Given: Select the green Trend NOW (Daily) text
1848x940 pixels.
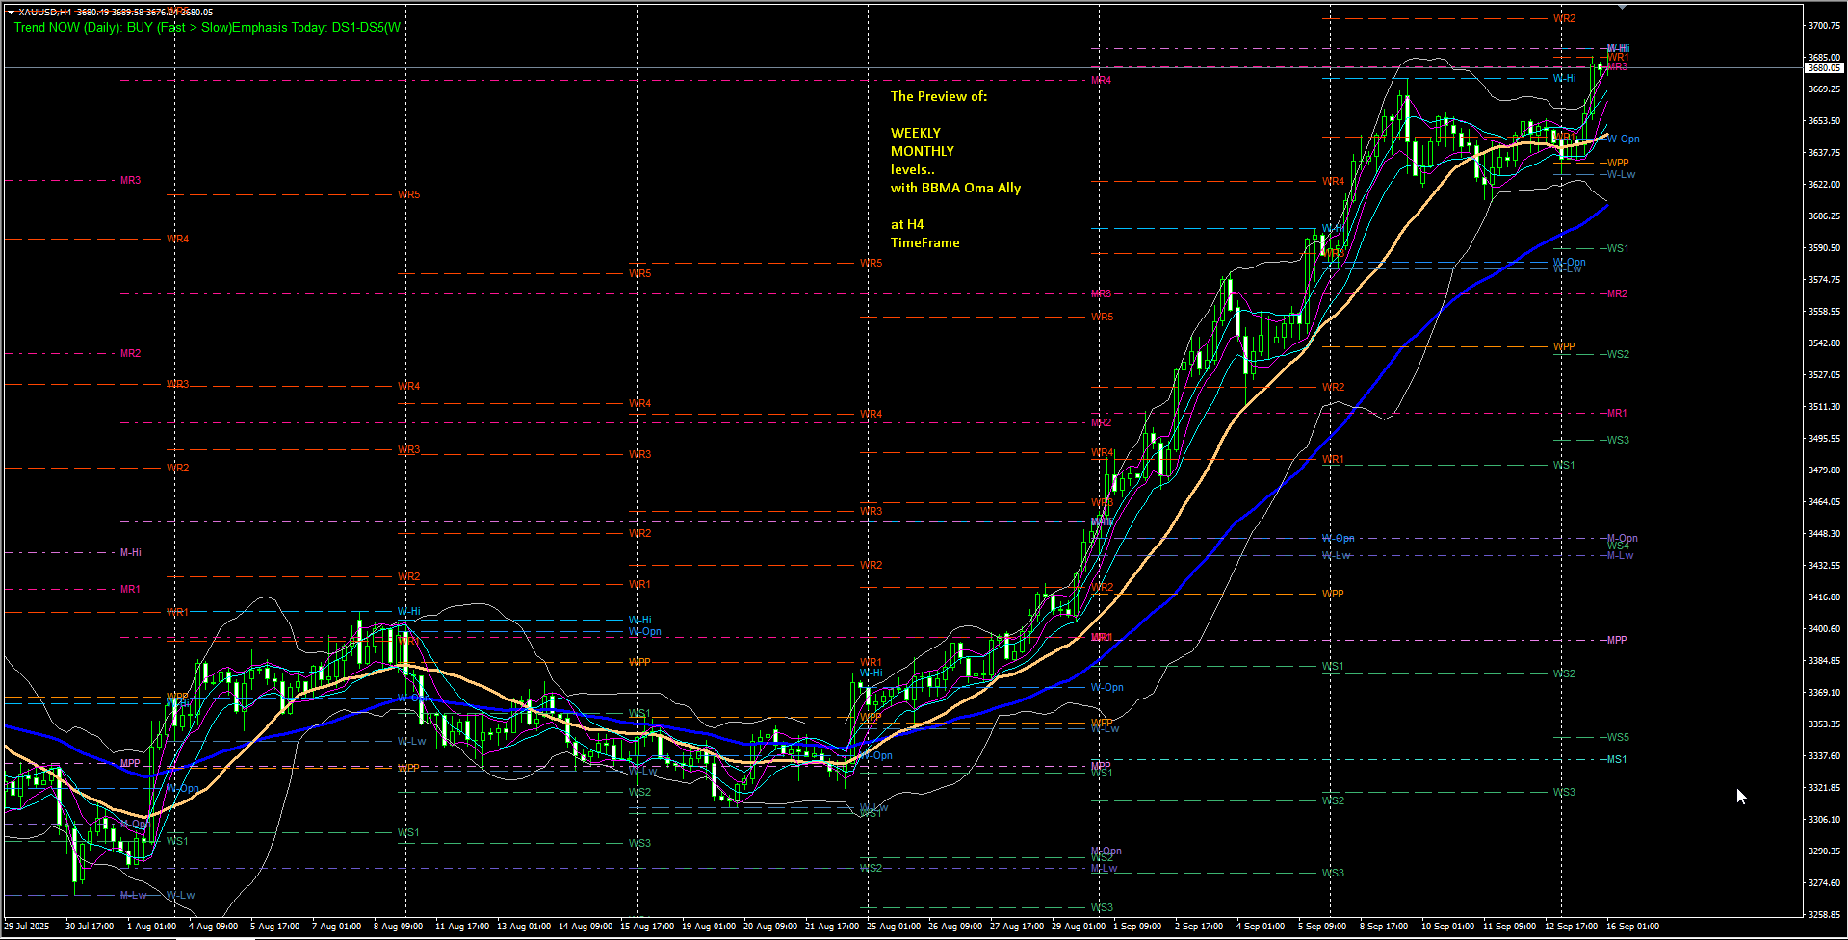Looking at the screenshot, I should tap(207, 27).
